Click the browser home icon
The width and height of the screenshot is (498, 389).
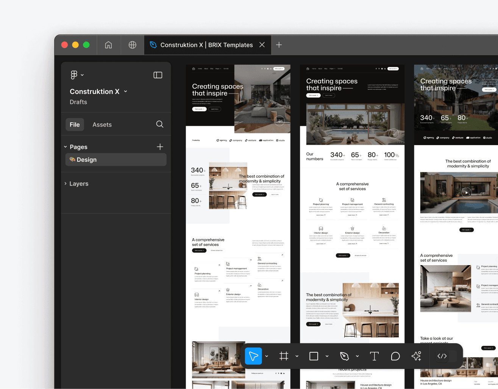pos(108,45)
